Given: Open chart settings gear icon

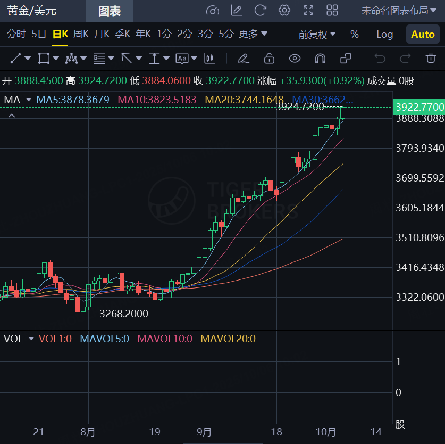Looking at the screenshot, I should coord(284,11).
